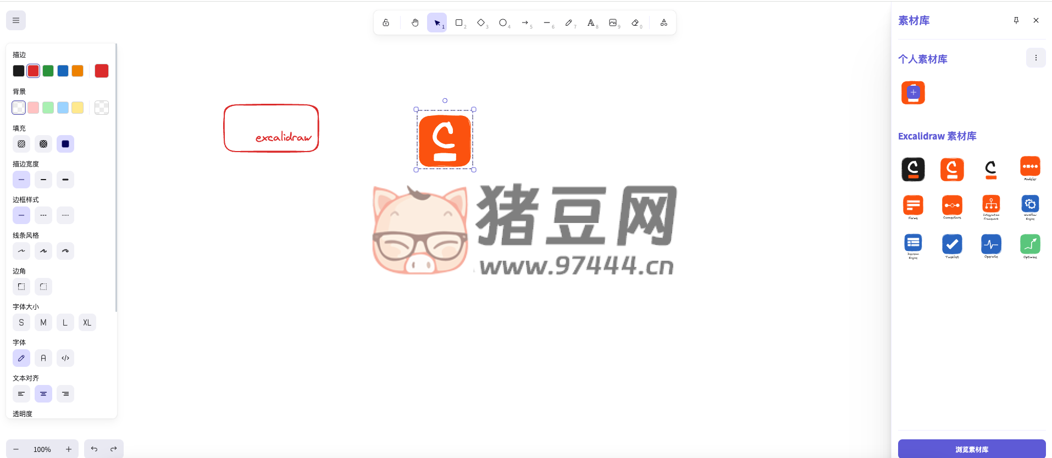Align text to the right

point(65,394)
